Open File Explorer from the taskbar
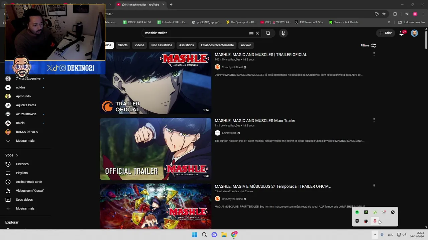Viewport: 428px width, 240px height. [224, 235]
